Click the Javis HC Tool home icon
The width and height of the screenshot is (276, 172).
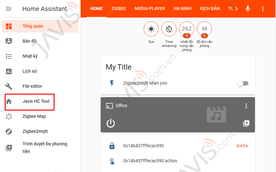9,102
